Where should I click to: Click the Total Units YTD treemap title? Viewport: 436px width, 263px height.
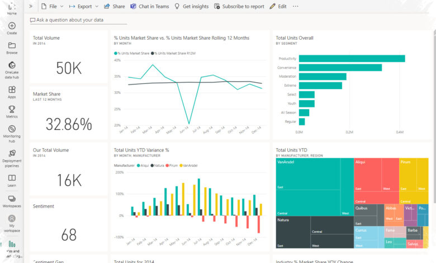tap(291, 150)
